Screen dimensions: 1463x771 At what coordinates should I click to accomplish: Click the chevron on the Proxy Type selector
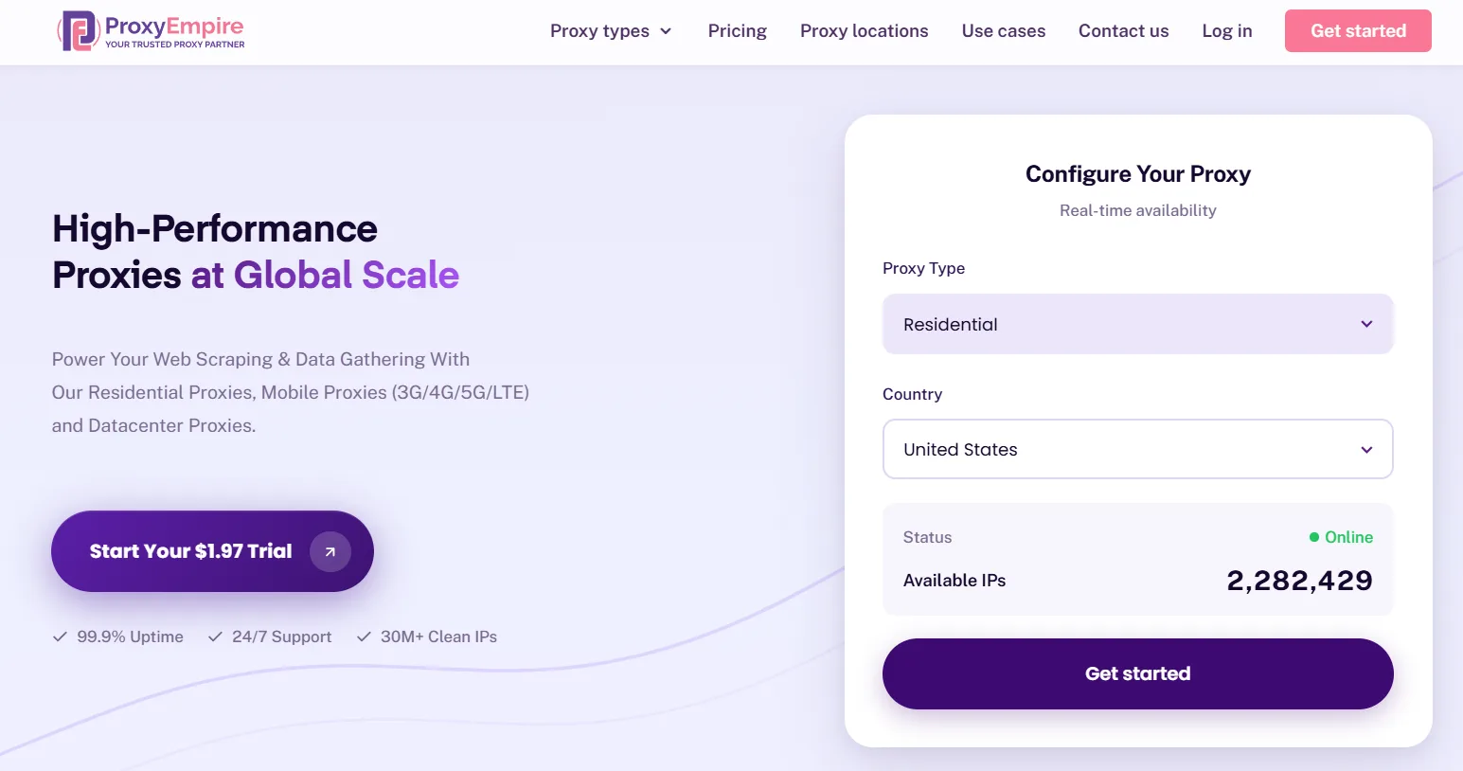tap(1366, 324)
